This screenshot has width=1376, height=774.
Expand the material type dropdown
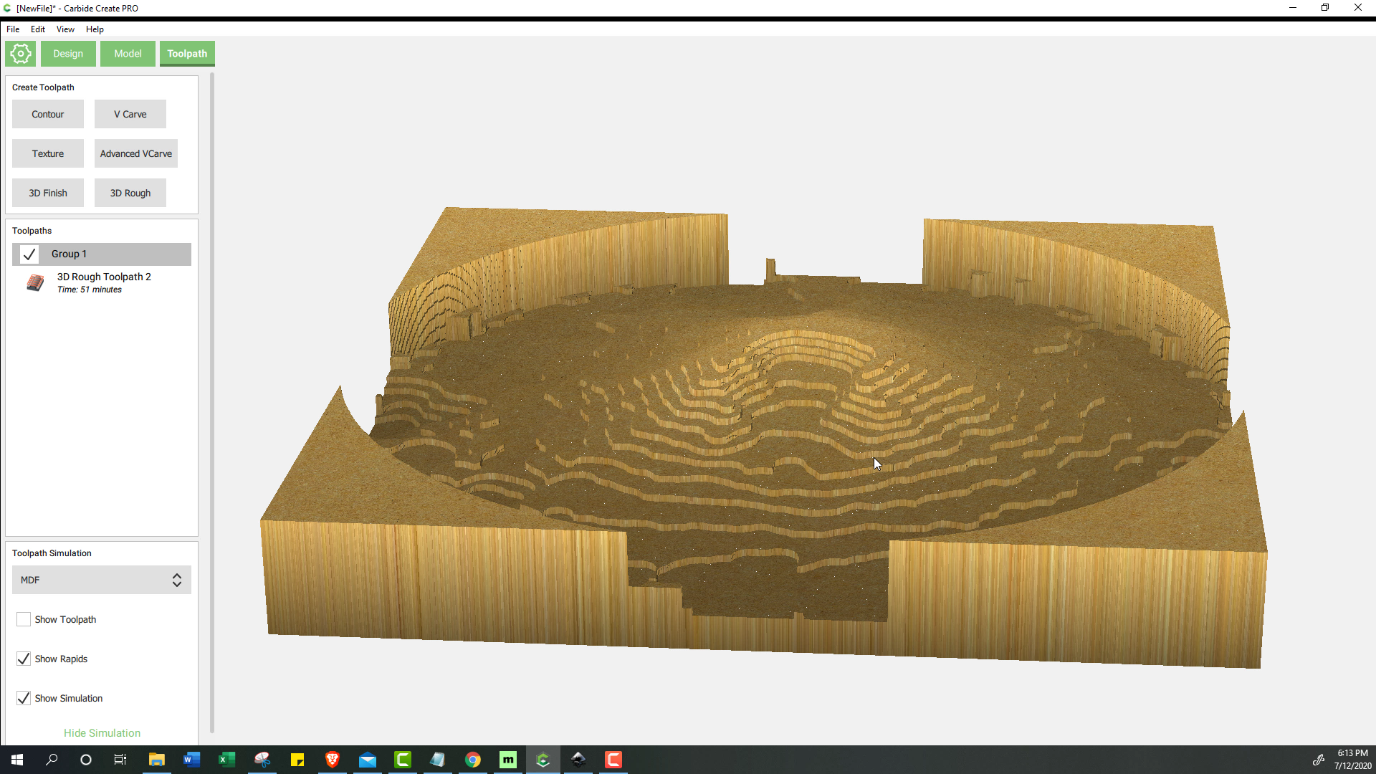176,580
